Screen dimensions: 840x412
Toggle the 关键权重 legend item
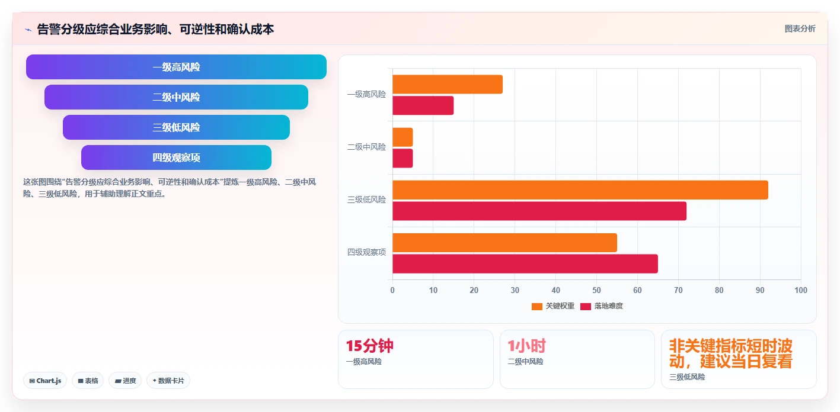[553, 306]
